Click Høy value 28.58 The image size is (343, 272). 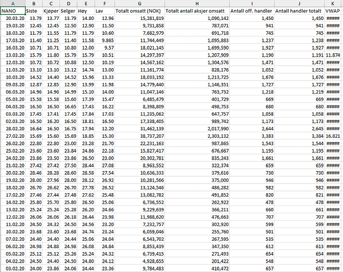86,173
